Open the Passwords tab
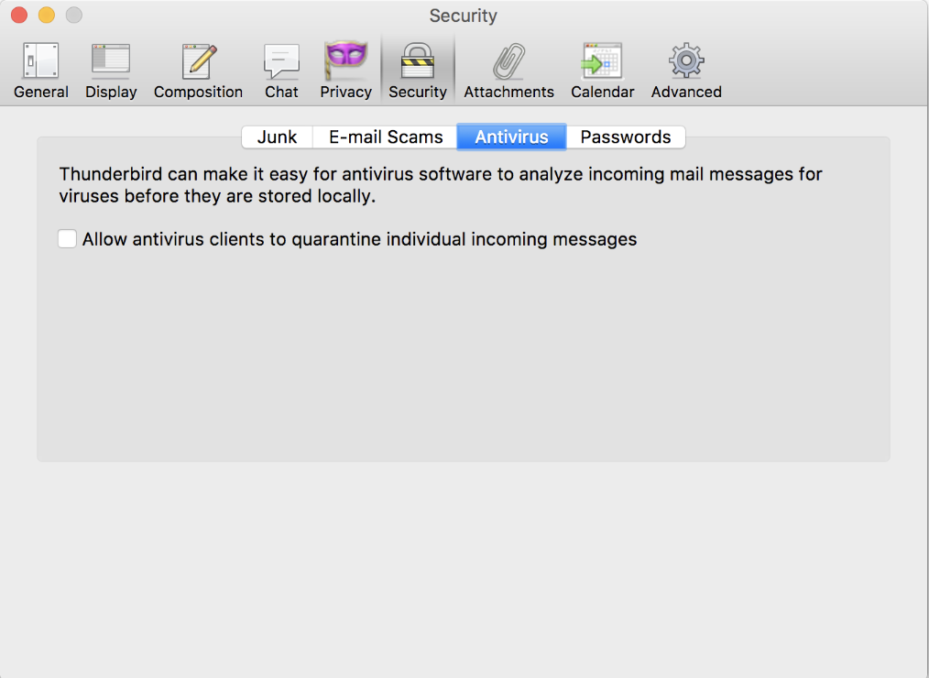This screenshot has width=929, height=678. [x=626, y=137]
